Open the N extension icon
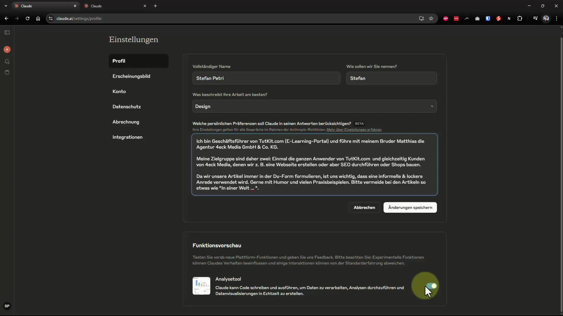 pos(509,18)
